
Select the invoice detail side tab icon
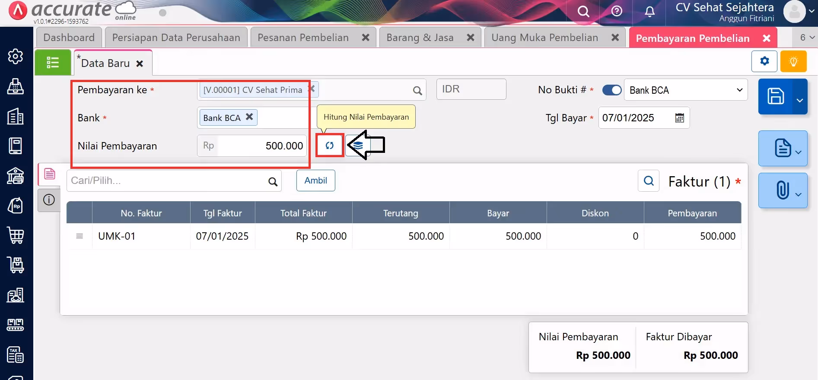click(49, 174)
